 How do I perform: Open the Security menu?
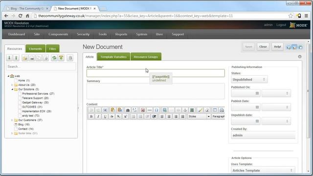pos(83,34)
